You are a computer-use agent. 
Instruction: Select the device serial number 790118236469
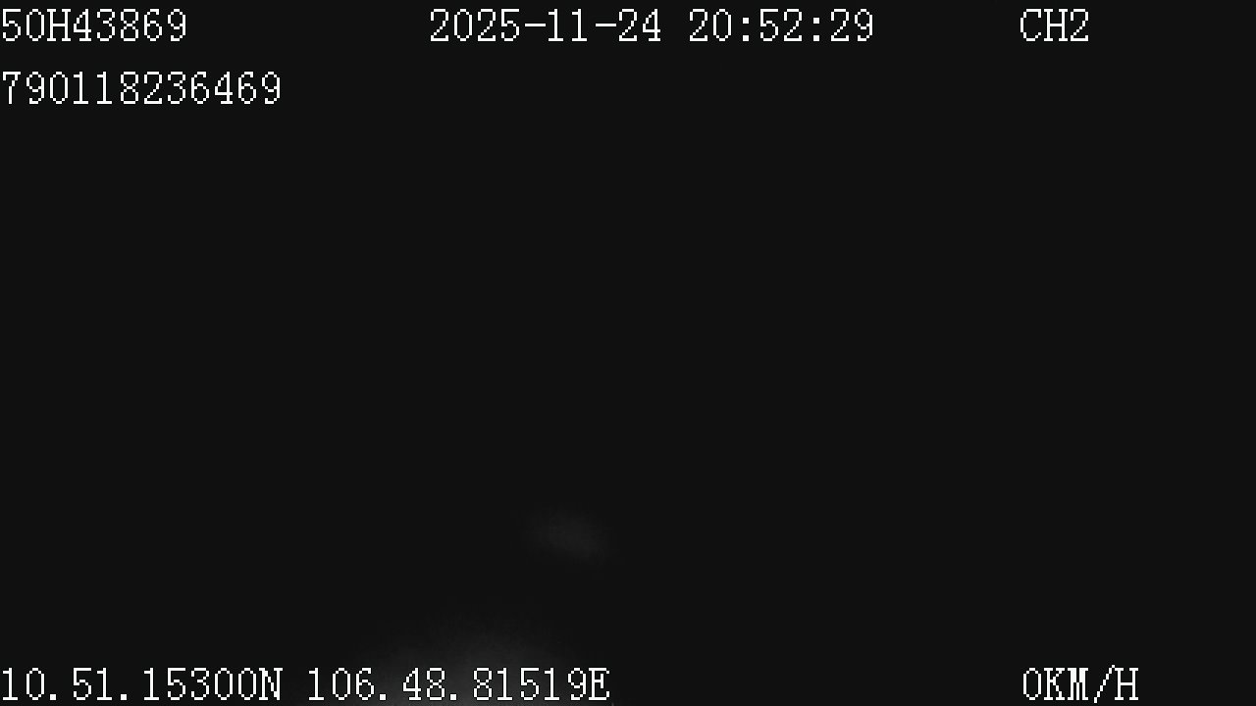140,89
